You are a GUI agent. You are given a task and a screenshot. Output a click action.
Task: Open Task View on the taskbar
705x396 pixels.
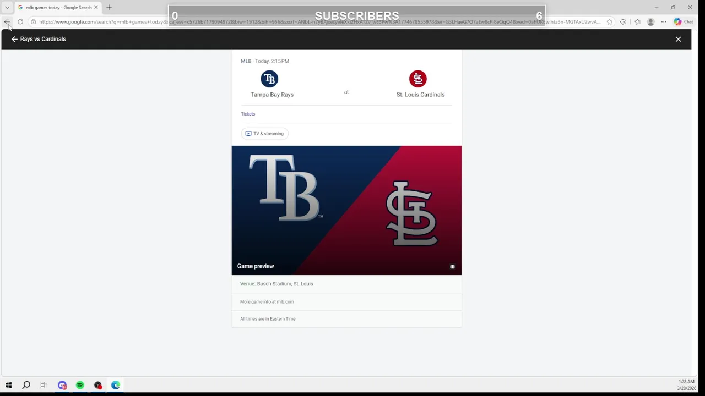tap(44, 385)
